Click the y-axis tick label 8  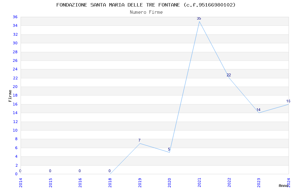16,139
